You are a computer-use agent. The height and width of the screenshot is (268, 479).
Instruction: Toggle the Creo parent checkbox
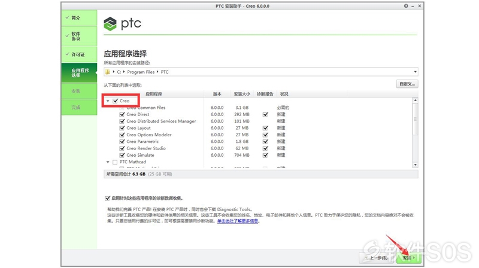115,100
